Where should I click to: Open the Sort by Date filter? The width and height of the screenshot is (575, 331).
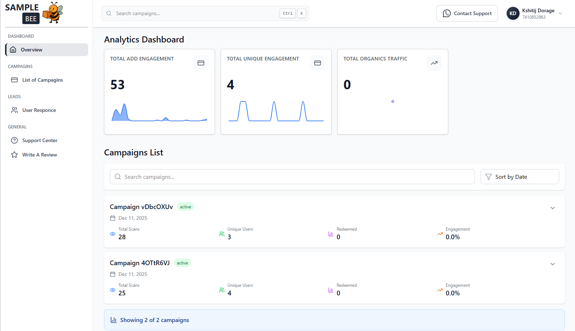tap(520, 177)
